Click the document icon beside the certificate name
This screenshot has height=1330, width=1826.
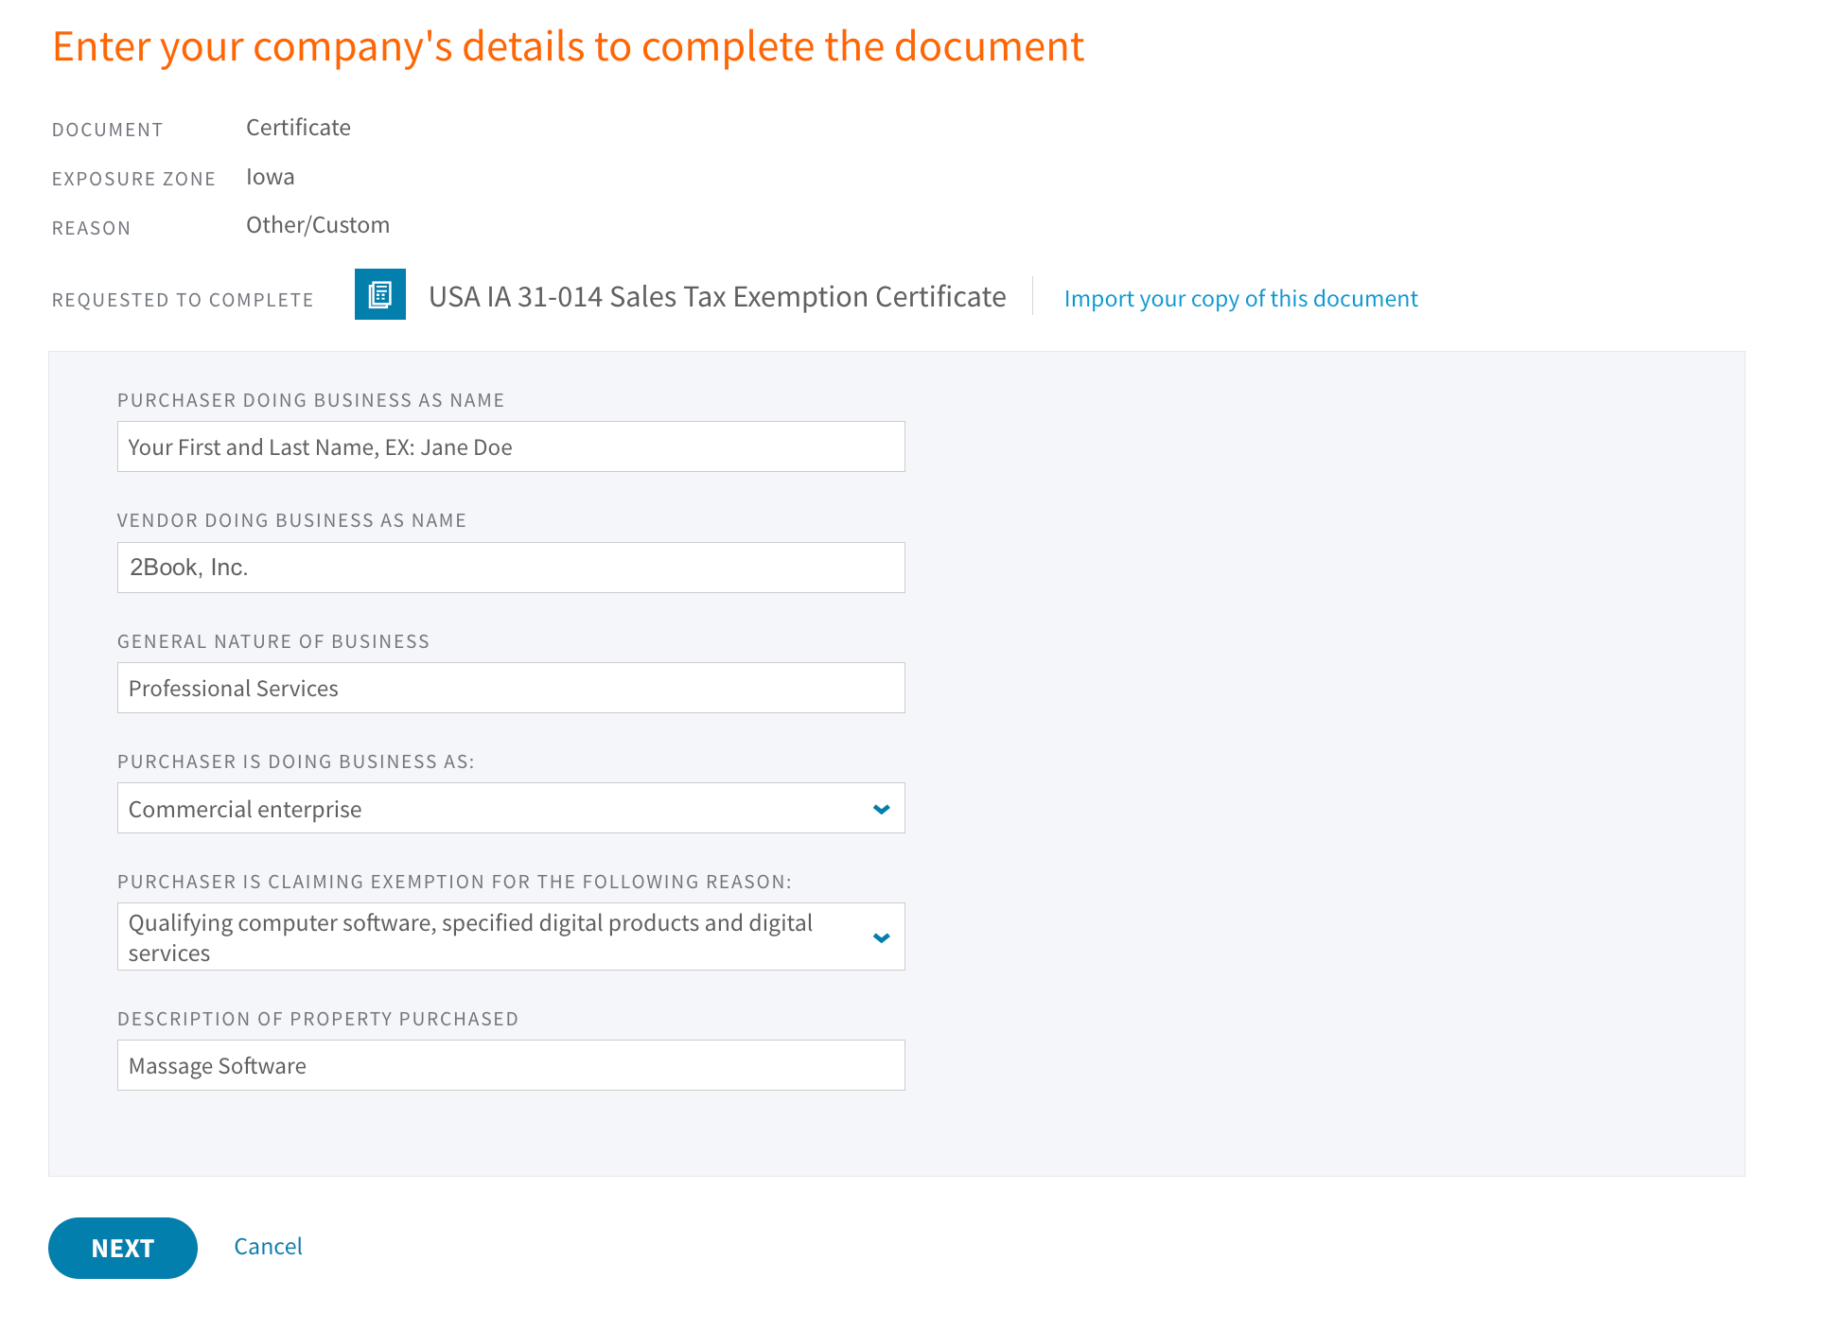click(x=379, y=295)
